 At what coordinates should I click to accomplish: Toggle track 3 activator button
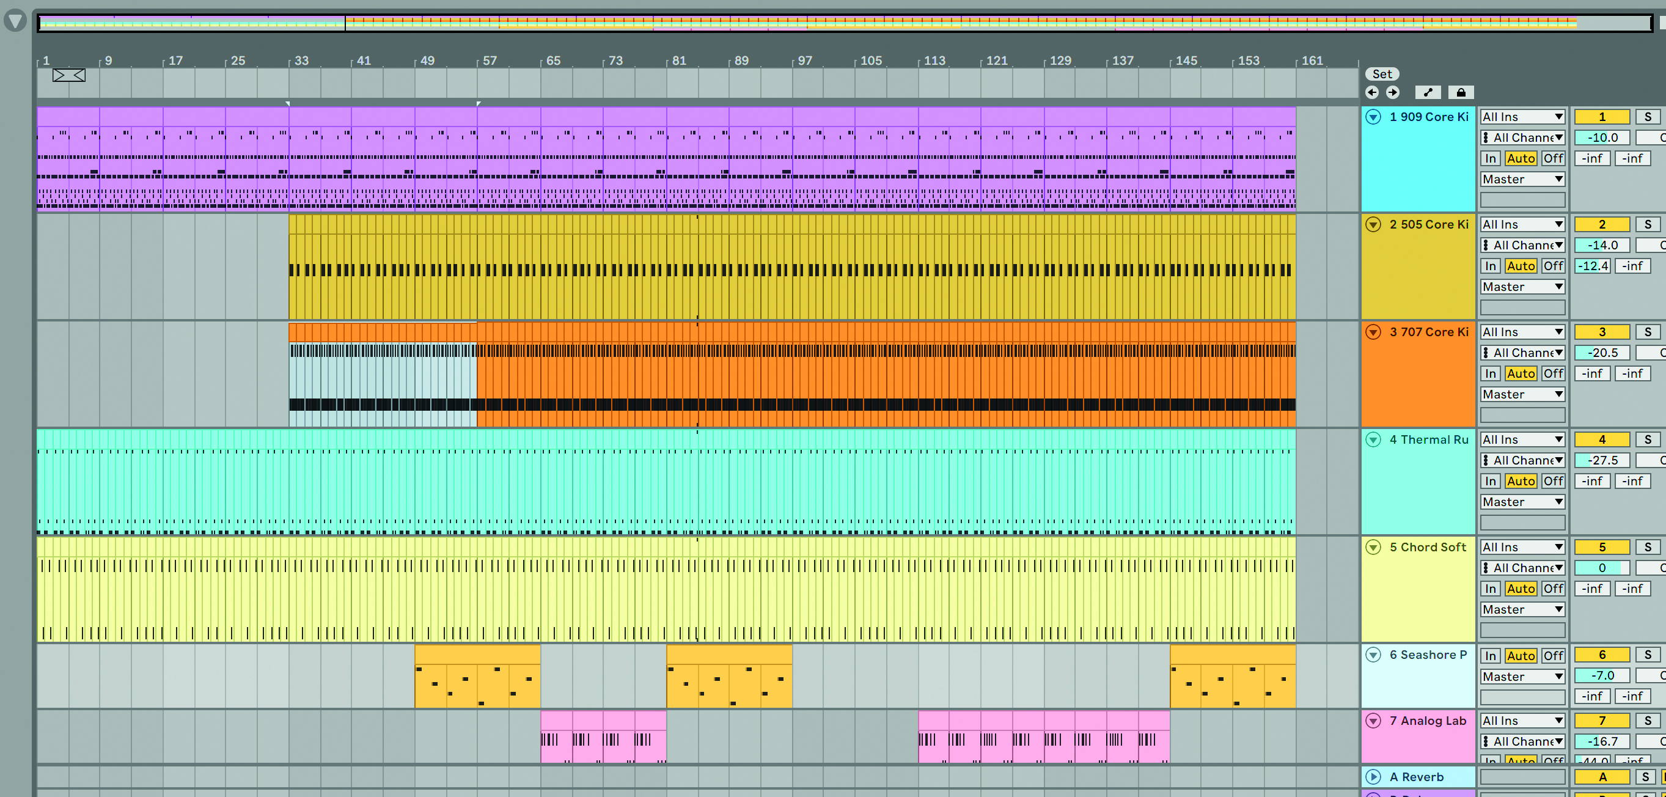[x=1601, y=332]
